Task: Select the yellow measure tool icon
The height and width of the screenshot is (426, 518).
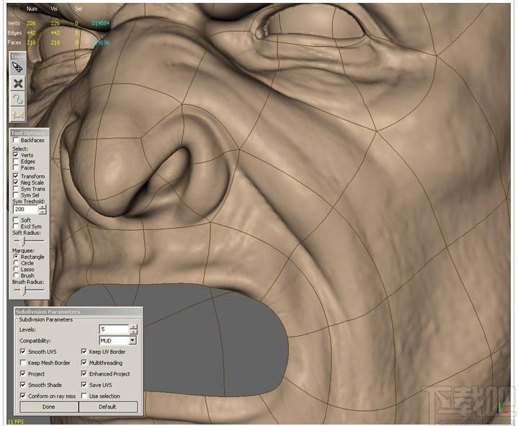Action: [18, 115]
